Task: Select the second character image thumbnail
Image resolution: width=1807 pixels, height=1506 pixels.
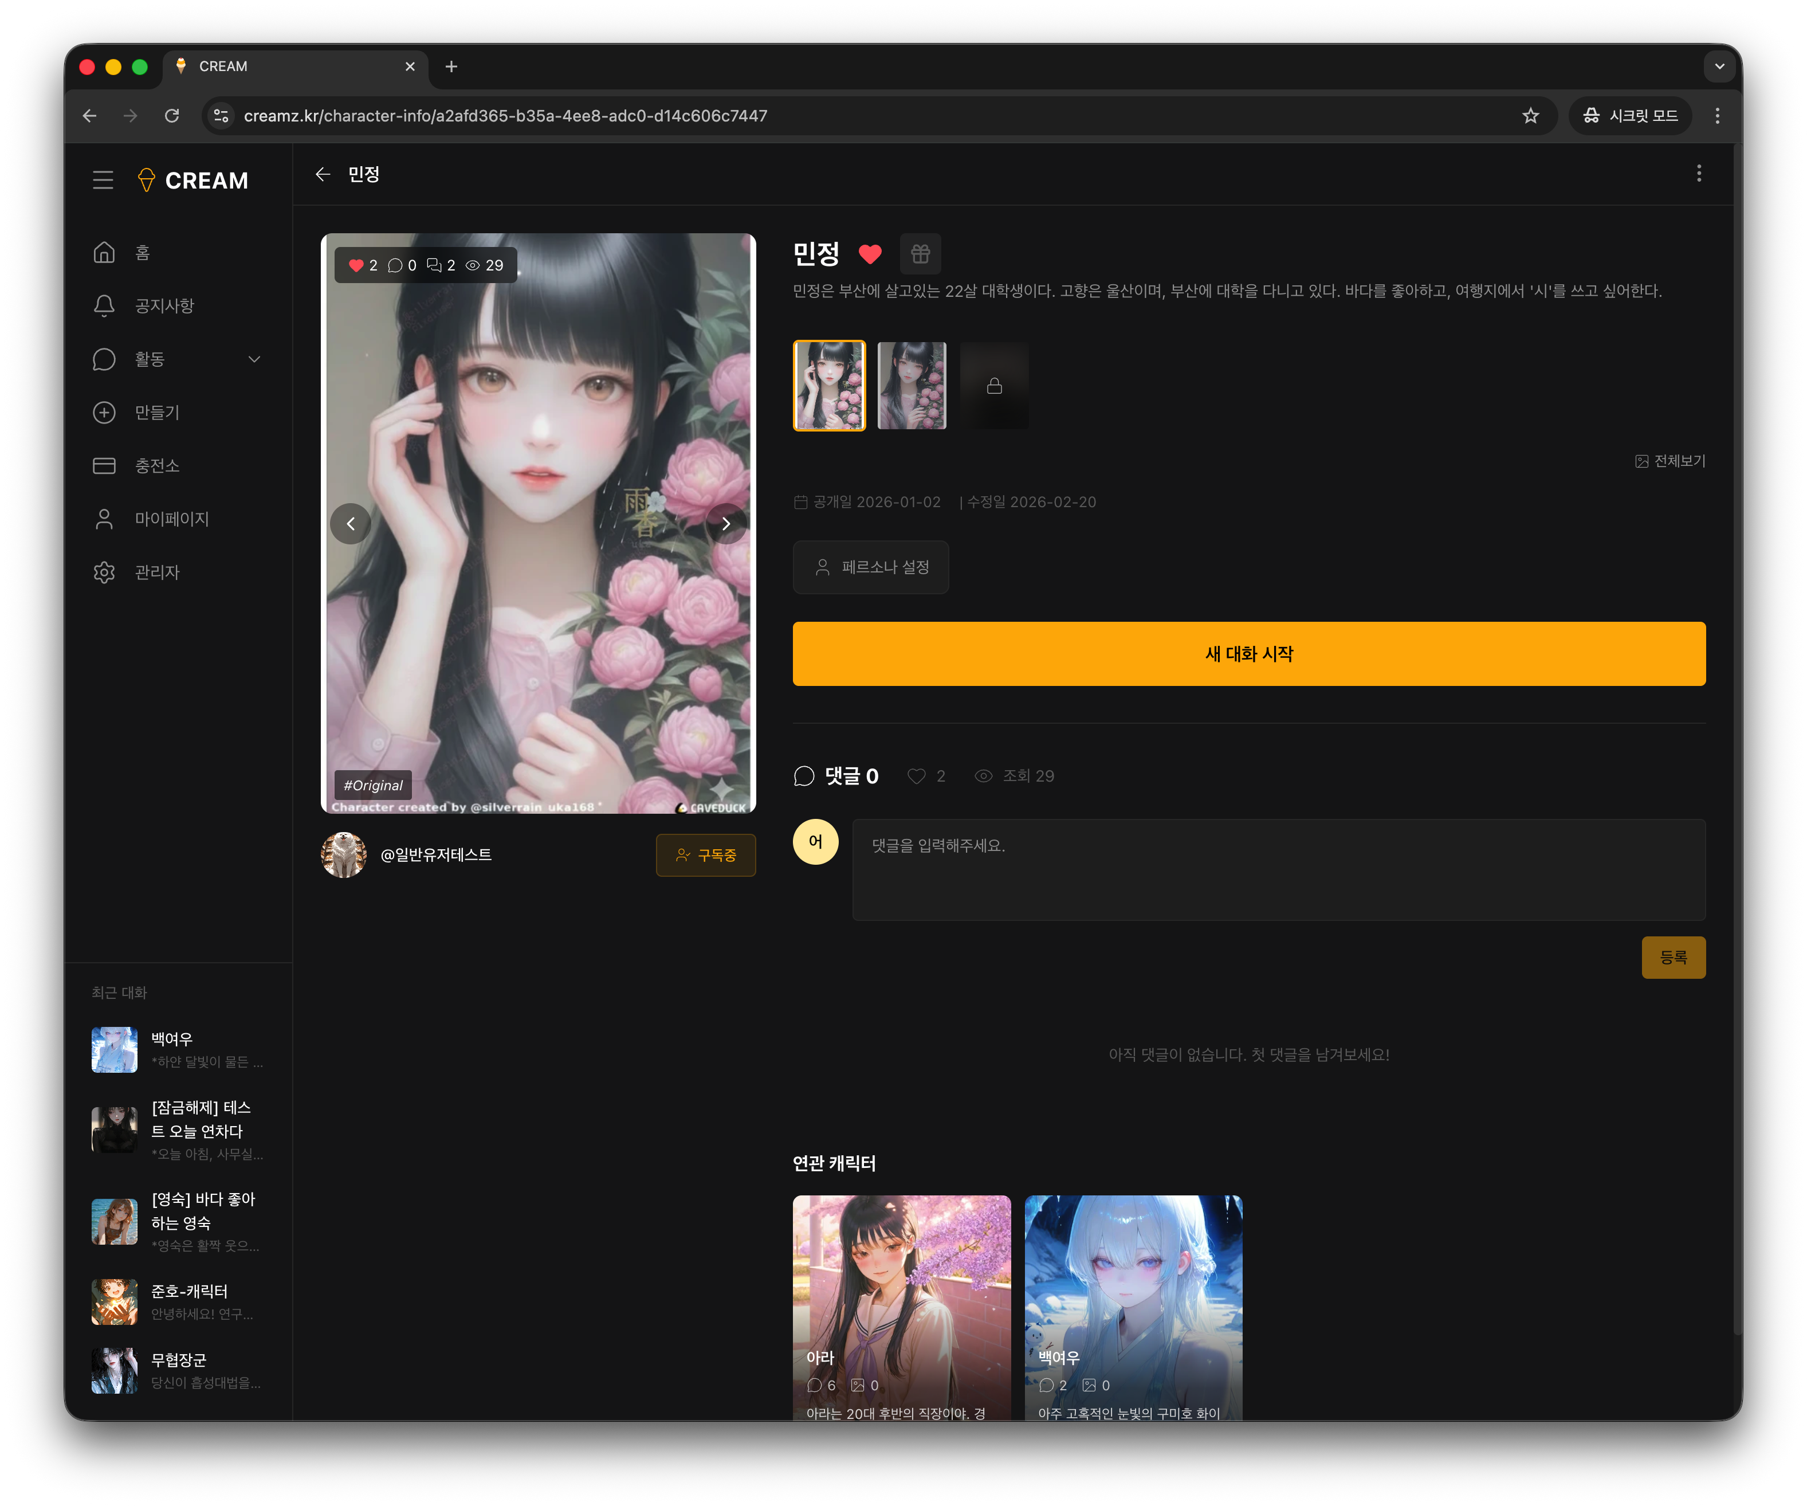Action: (912, 386)
